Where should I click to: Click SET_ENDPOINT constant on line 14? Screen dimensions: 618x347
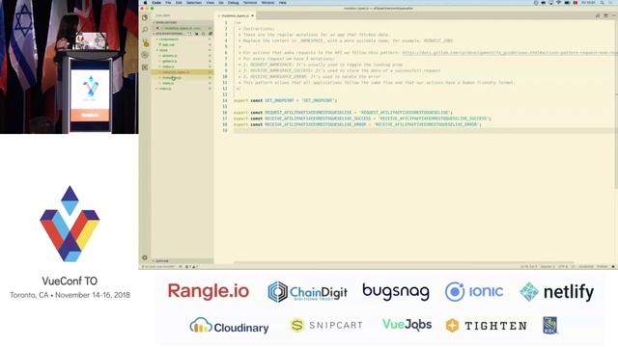click(x=279, y=100)
